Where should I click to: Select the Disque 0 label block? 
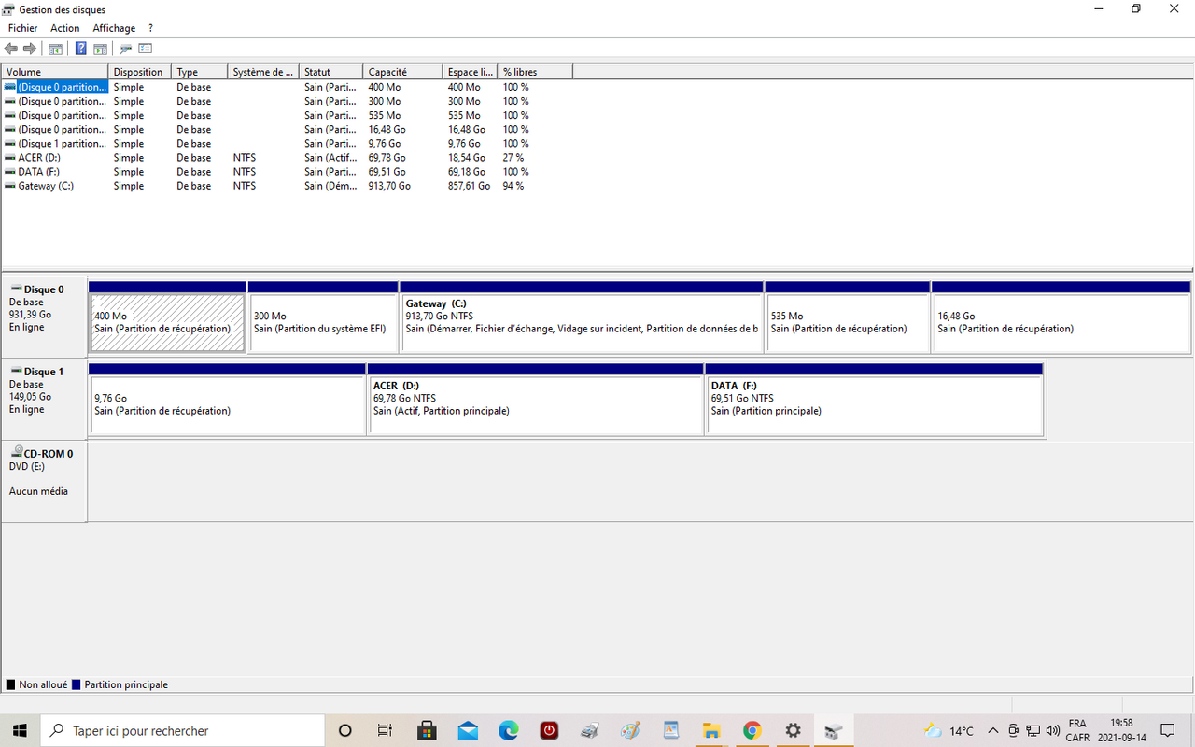pos(44,316)
